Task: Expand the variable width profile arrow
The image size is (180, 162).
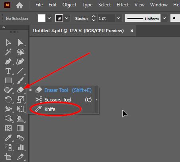Action: (x=164, y=18)
